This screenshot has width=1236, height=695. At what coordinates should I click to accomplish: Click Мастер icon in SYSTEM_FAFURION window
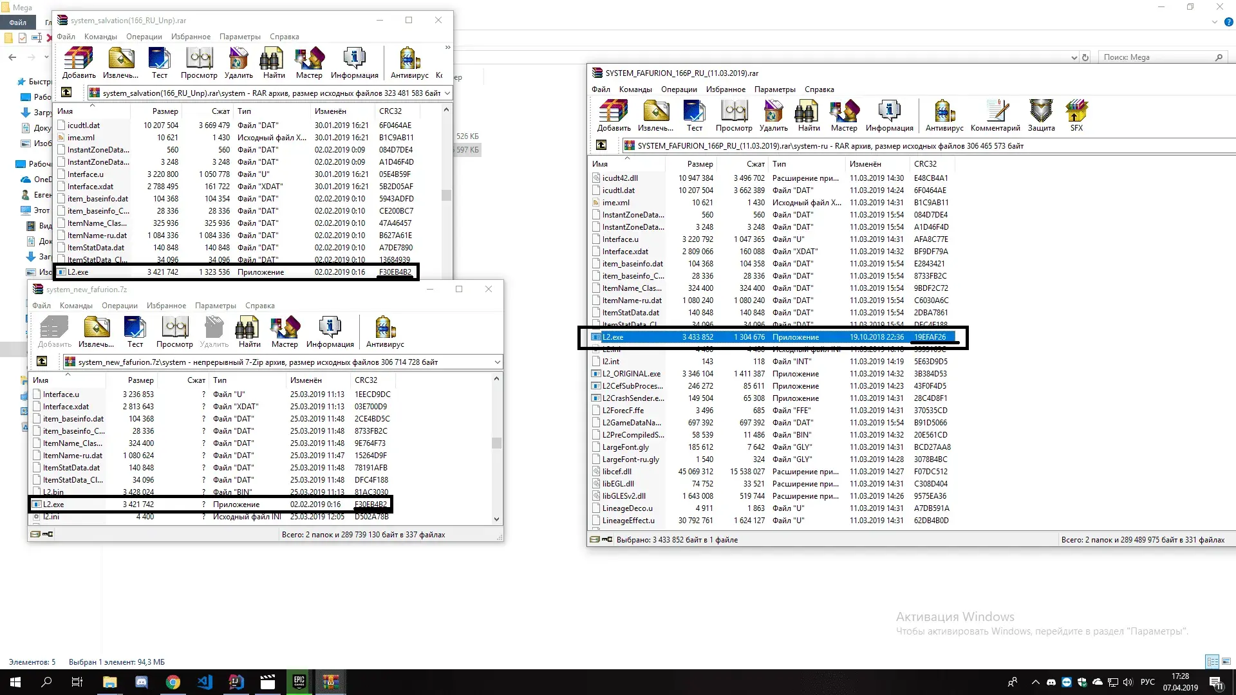click(844, 116)
